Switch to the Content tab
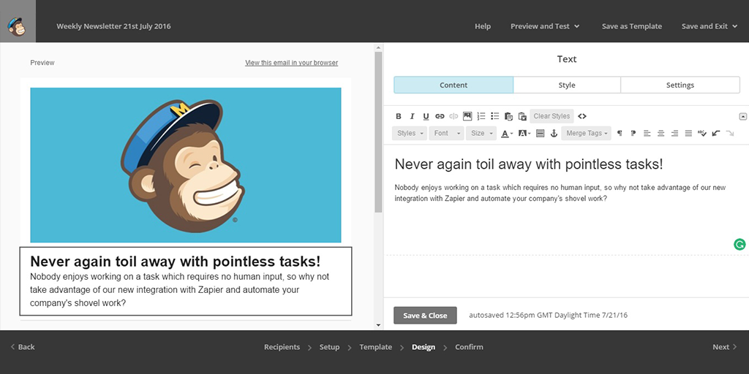 (453, 85)
